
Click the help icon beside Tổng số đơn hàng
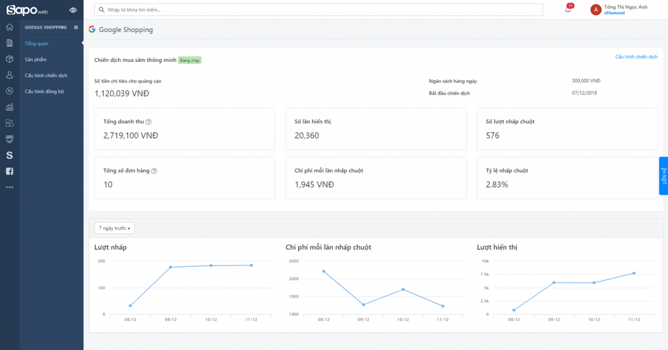154,171
